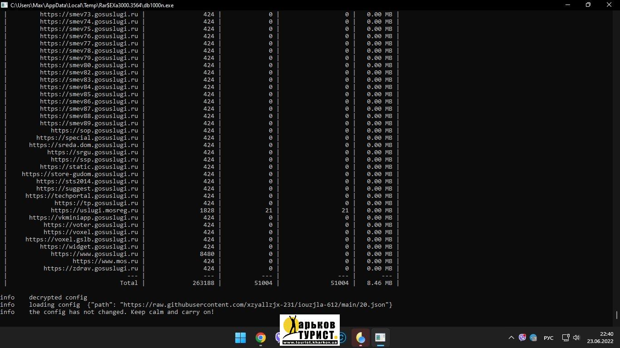Click the console vertical scrollbar thumb

[616, 315]
